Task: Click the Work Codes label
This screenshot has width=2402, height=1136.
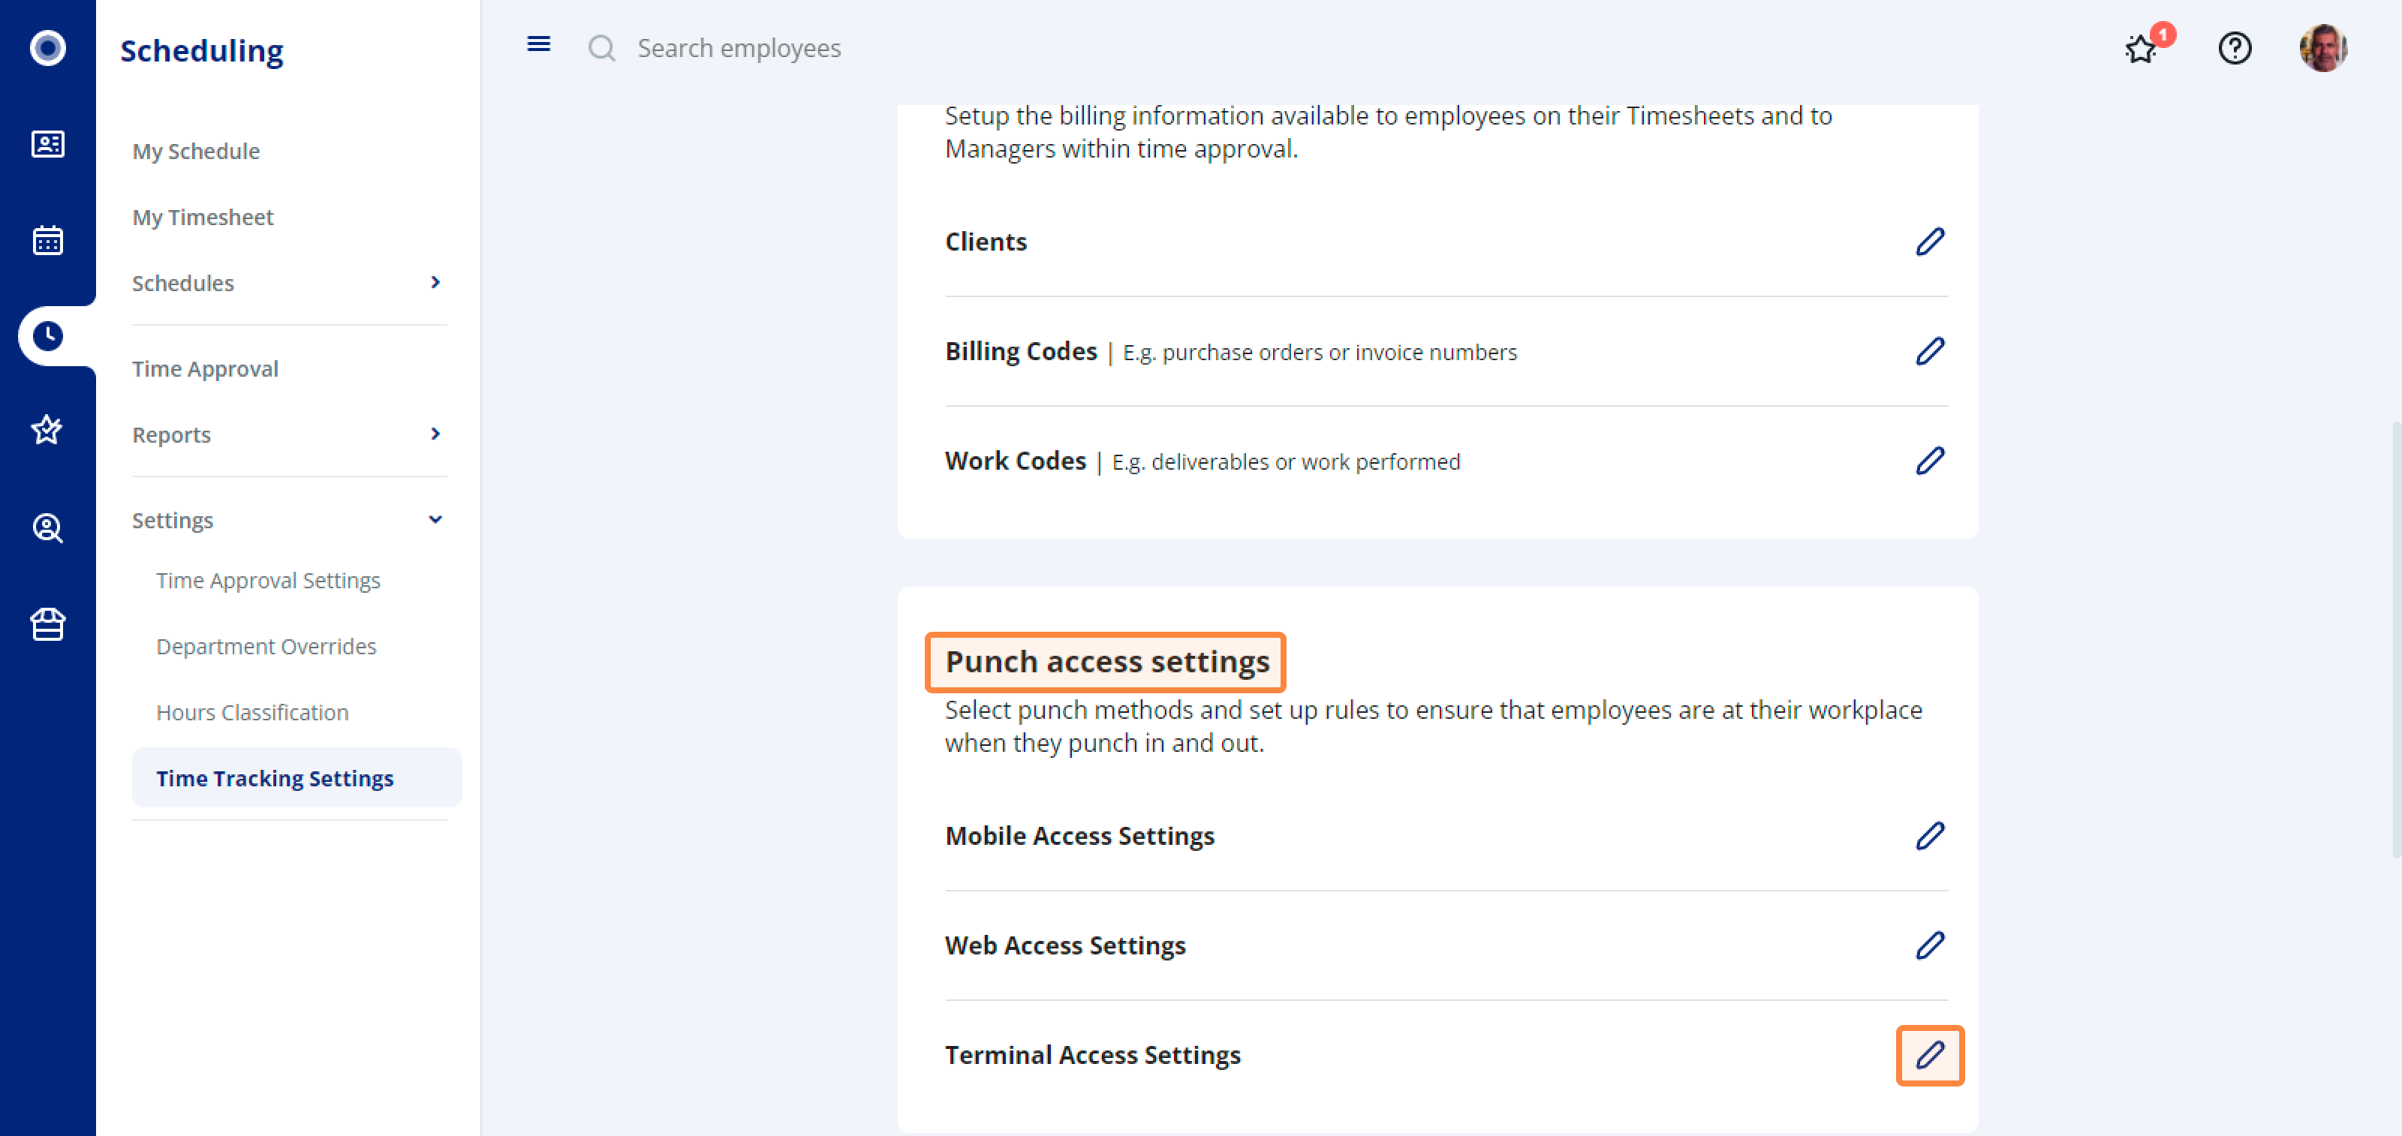Action: (1016, 461)
